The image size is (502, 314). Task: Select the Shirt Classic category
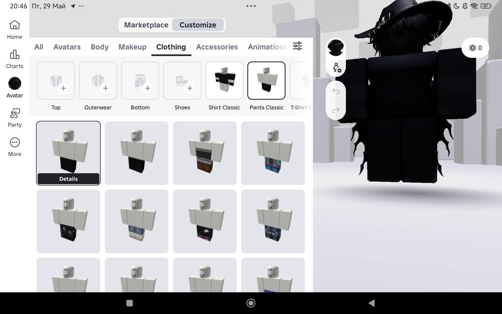click(224, 80)
